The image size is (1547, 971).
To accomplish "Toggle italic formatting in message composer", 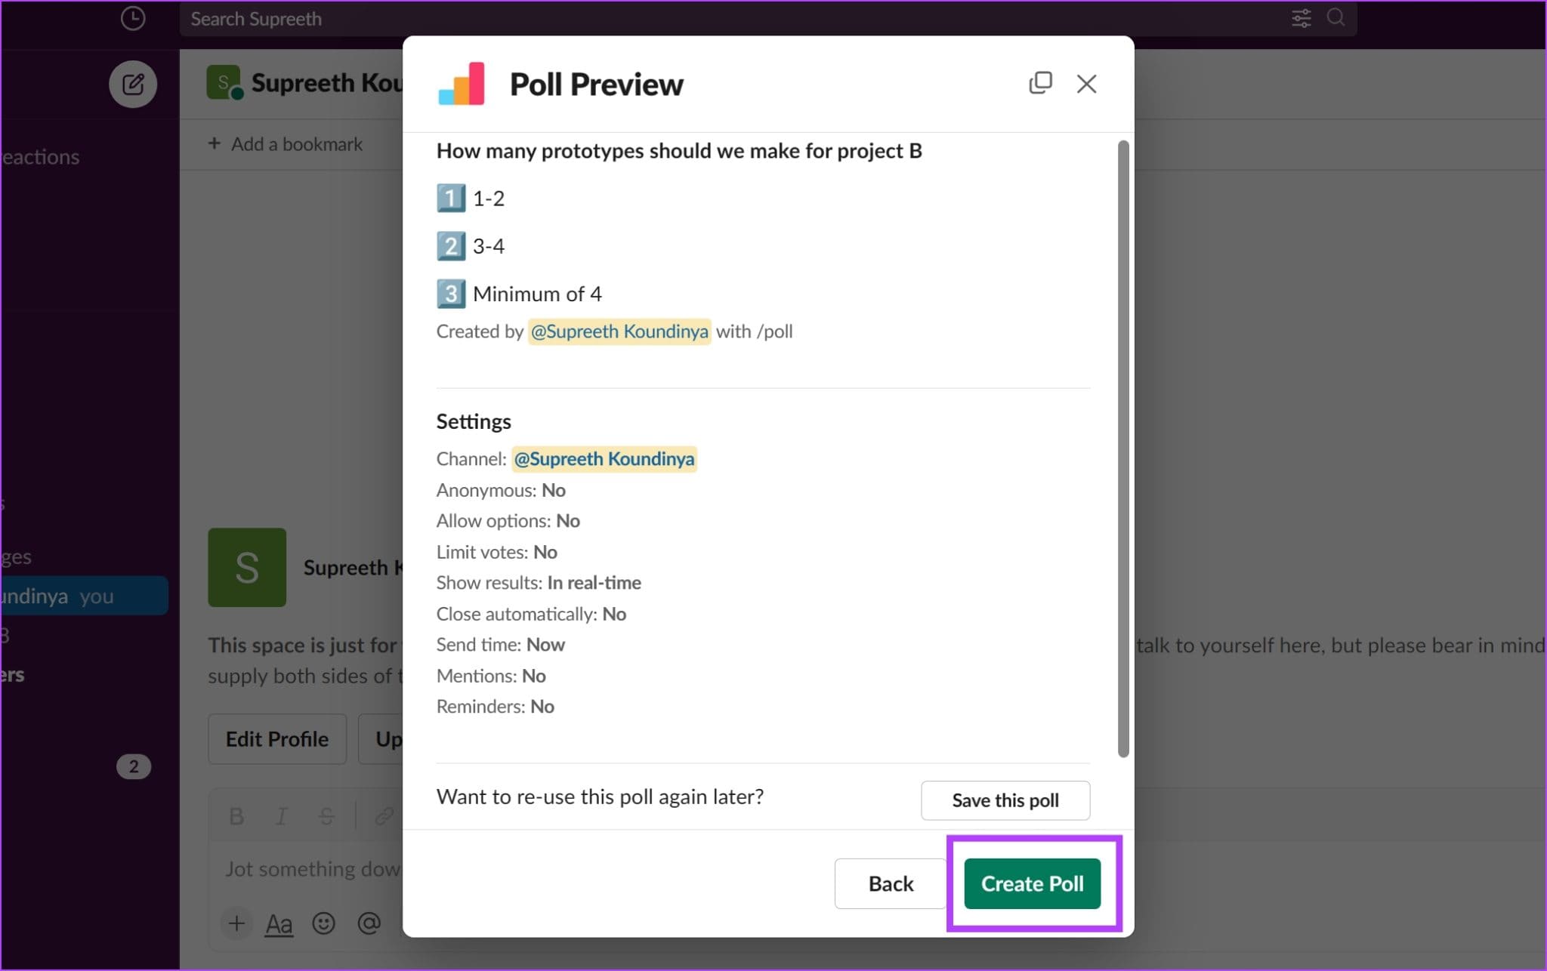I will point(281,816).
